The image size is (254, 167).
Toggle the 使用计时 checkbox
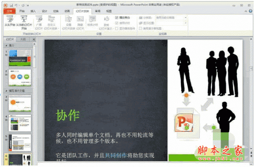(117, 23)
